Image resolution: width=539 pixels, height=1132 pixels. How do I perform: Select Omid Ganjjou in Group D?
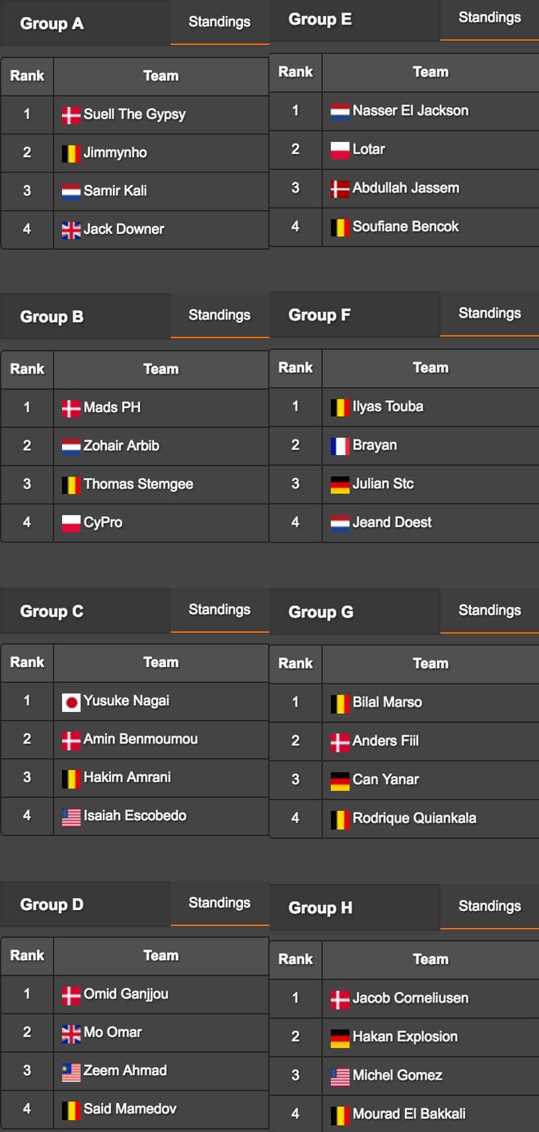pyautogui.click(x=126, y=994)
